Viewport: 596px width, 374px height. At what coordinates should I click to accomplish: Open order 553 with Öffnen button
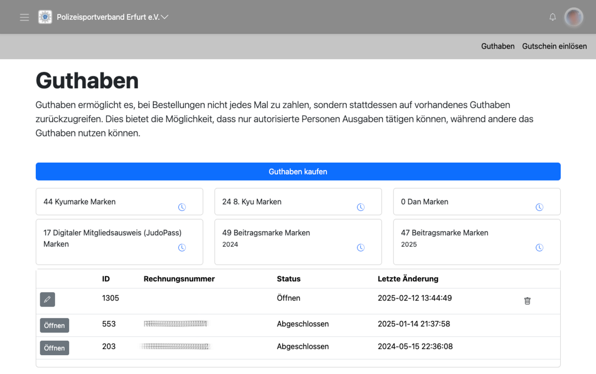point(54,325)
